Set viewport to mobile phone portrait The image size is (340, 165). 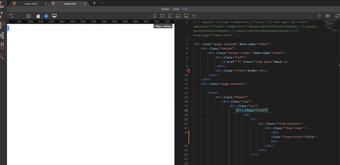(155, 16)
